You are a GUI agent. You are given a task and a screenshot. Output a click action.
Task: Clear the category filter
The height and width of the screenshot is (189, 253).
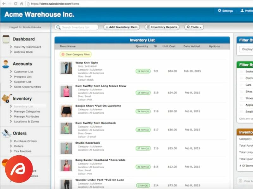pyautogui.click(x=76, y=54)
